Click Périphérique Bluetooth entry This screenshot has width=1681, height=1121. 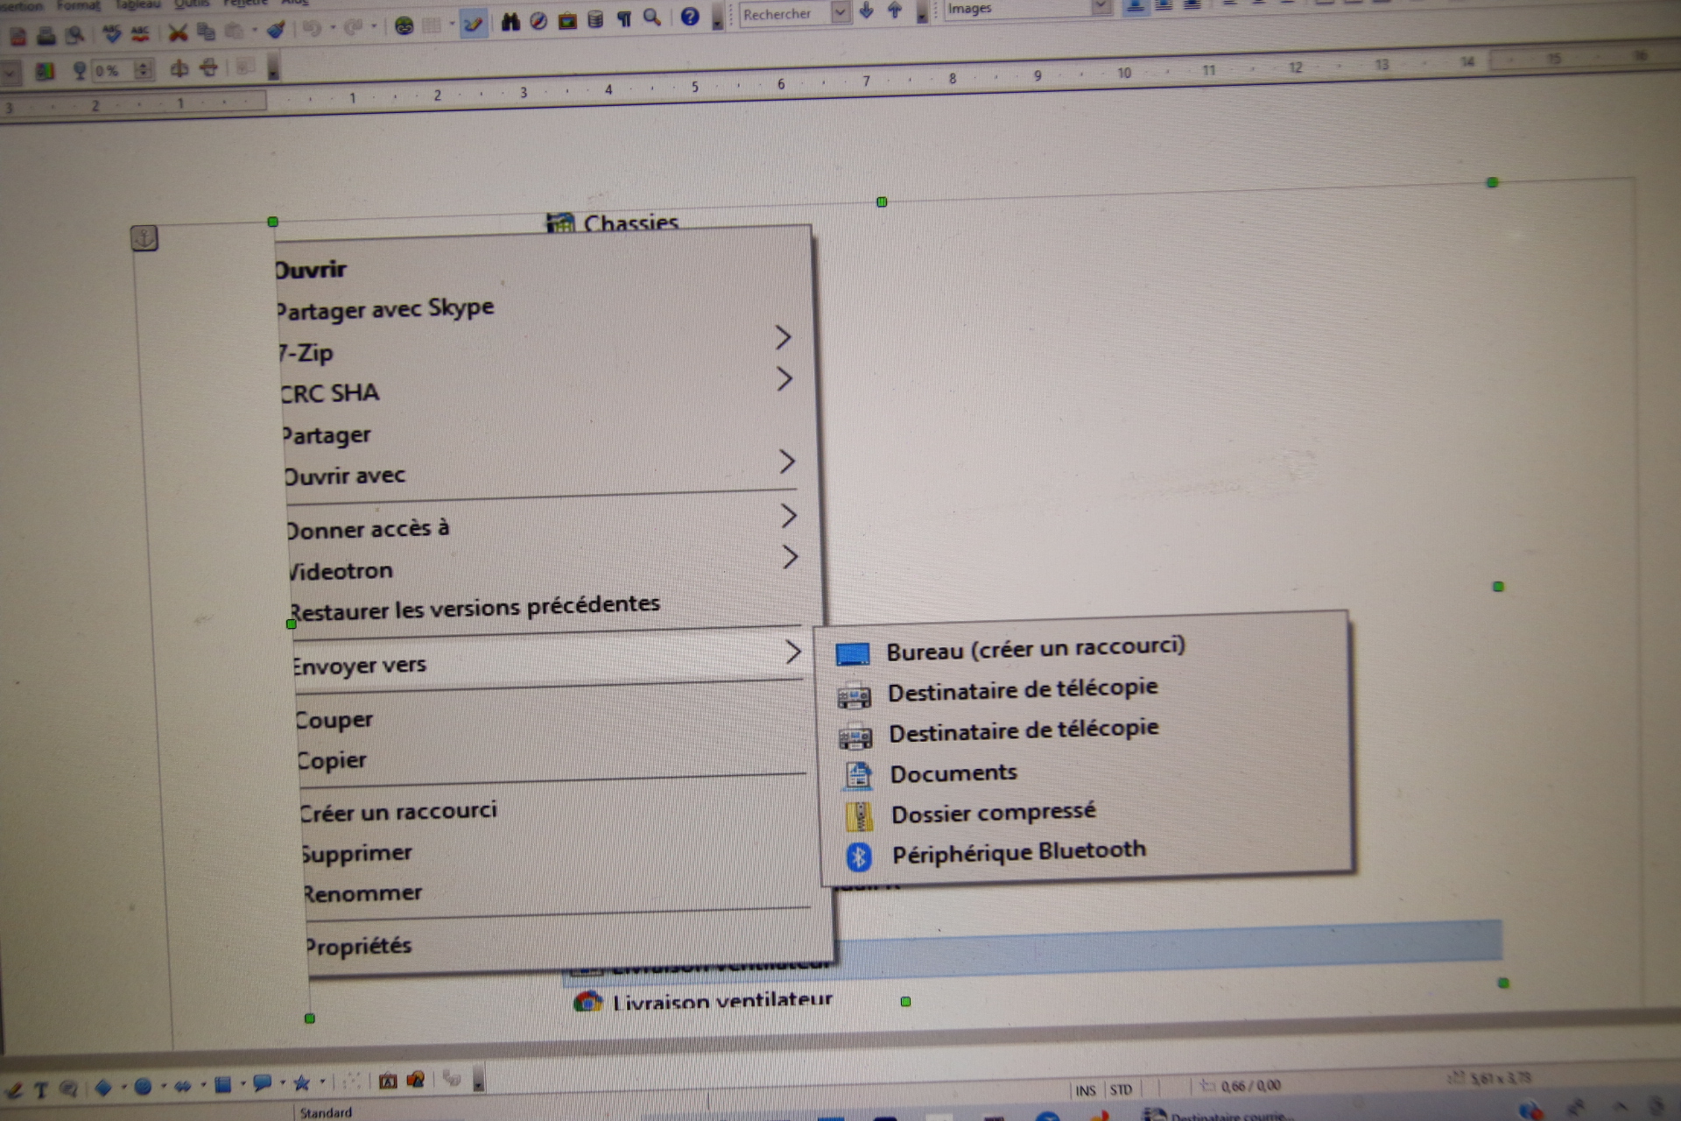coord(1017,852)
